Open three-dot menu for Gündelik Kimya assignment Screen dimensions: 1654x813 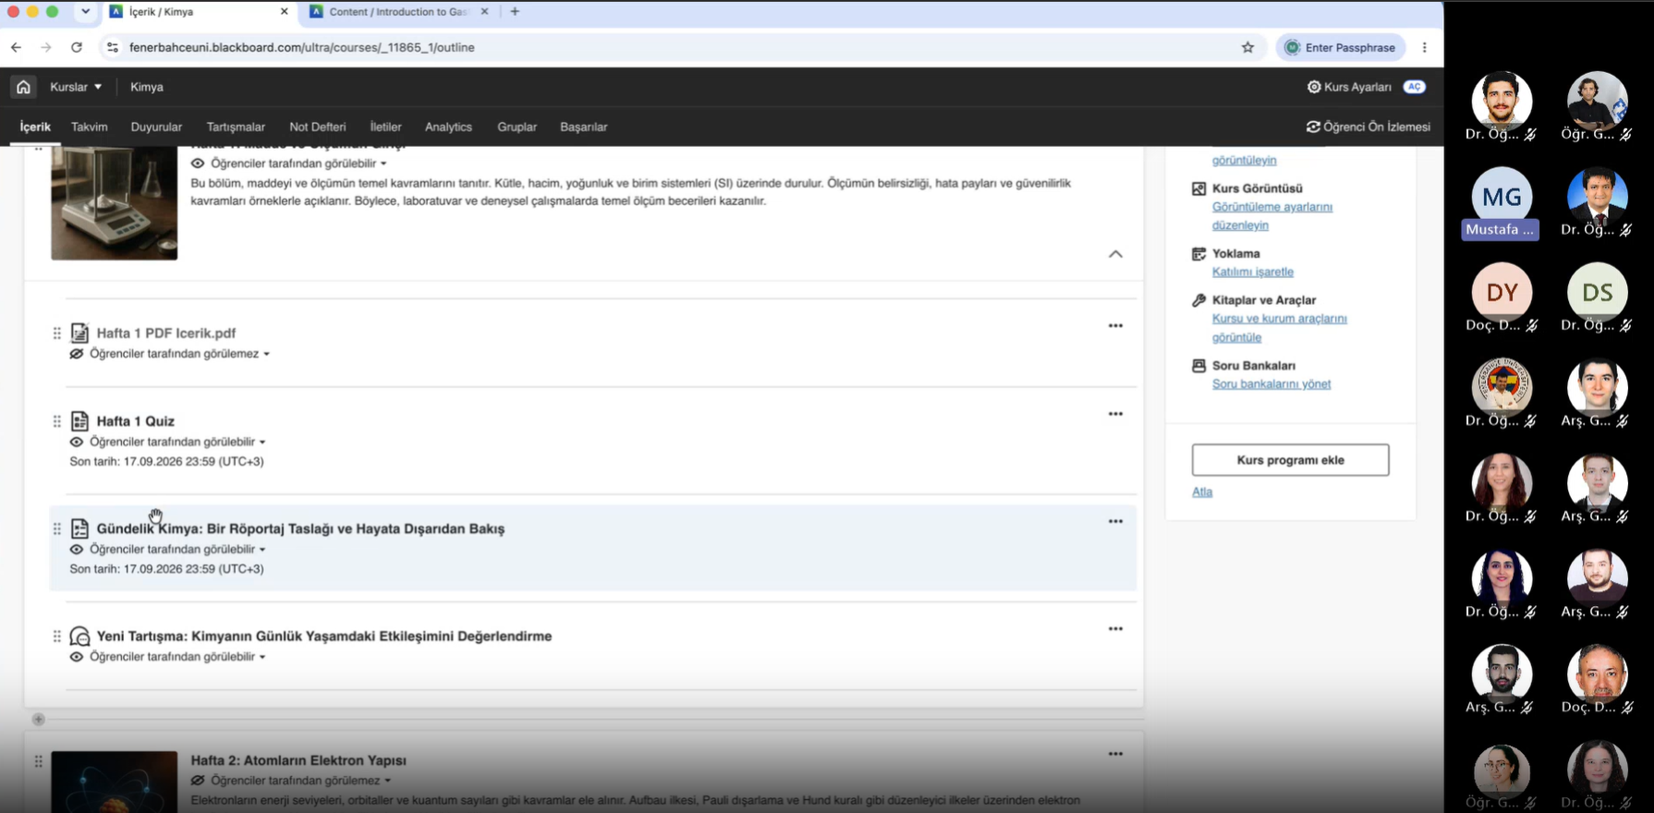[1115, 522]
